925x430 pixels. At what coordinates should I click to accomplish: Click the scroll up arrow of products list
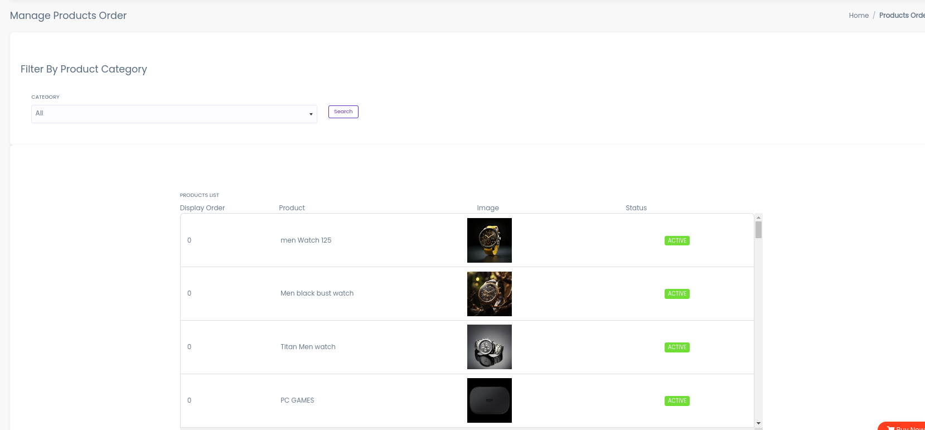758,218
